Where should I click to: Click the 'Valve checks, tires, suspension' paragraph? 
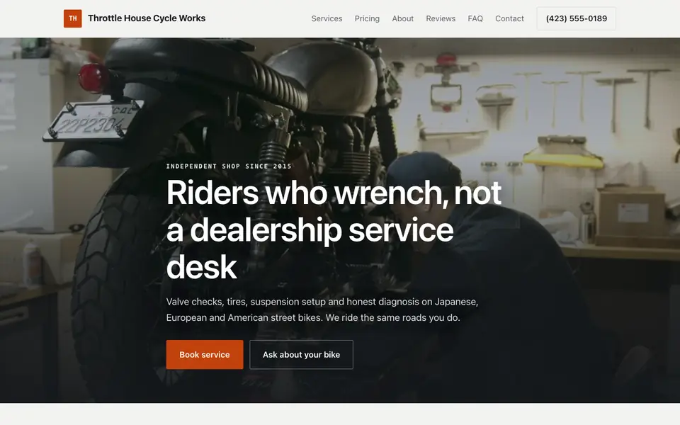322,310
